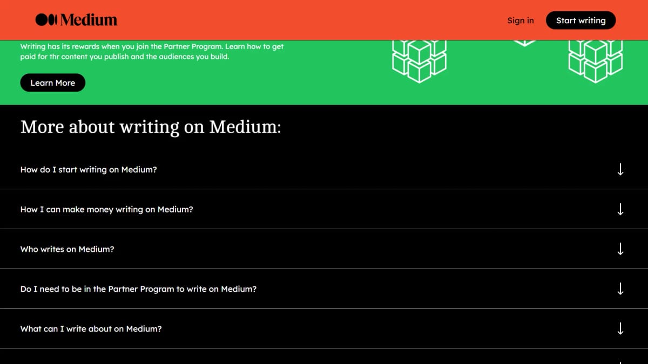This screenshot has height=364, width=648.
Task: Click the left stacked cubes illustration
Action: 419,61
